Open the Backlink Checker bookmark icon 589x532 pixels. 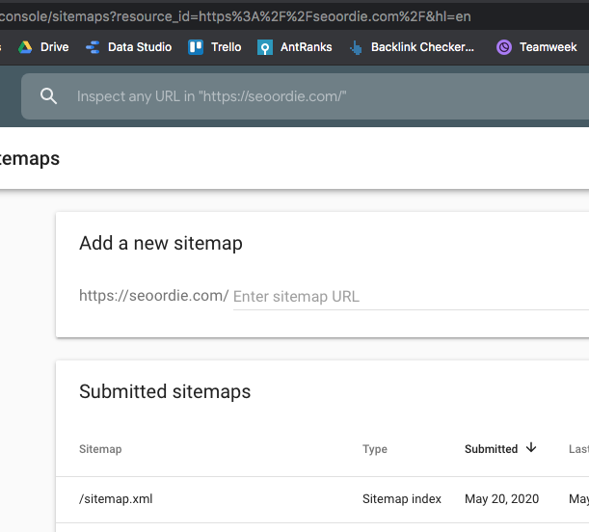coord(356,47)
